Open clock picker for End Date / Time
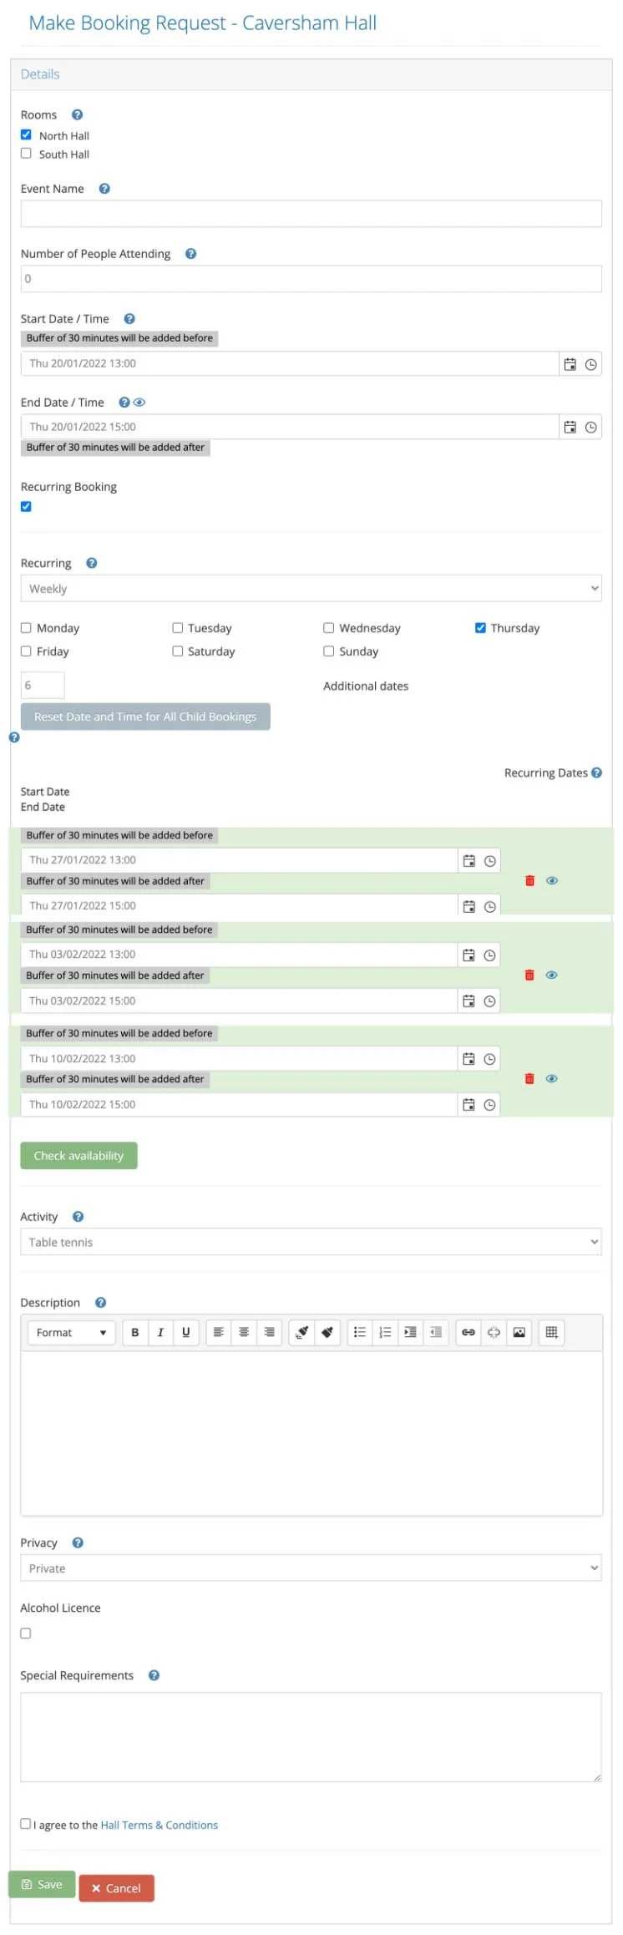The width and height of the screenshot is (623, 1935). (590, 427)
